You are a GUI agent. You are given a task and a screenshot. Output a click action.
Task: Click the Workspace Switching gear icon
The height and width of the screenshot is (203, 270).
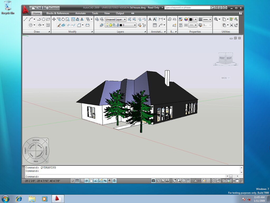tap(214, 181)
